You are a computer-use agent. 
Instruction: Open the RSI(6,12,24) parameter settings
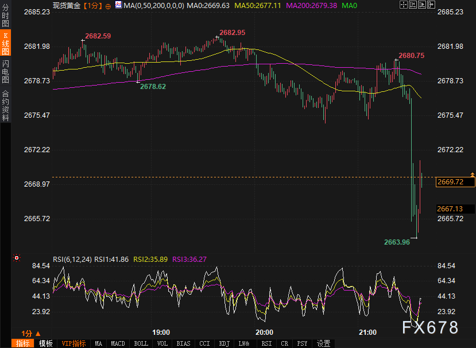[x=72, y=259]
